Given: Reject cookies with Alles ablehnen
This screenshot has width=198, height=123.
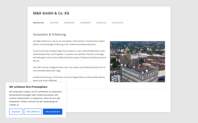Looking at the screenshot, I should (x=33, y=112).
